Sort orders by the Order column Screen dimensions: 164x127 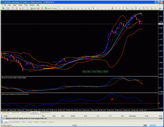tap(6, 116)
